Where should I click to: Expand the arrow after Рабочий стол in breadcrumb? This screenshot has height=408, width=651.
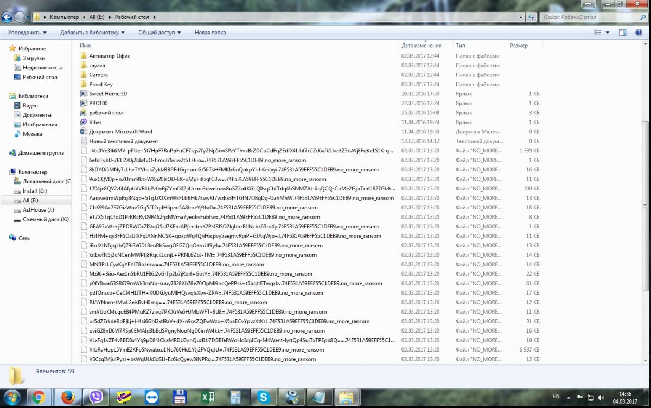coord(154,17)
